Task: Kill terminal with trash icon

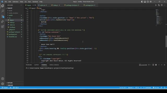Action: [x=156, y=65]
